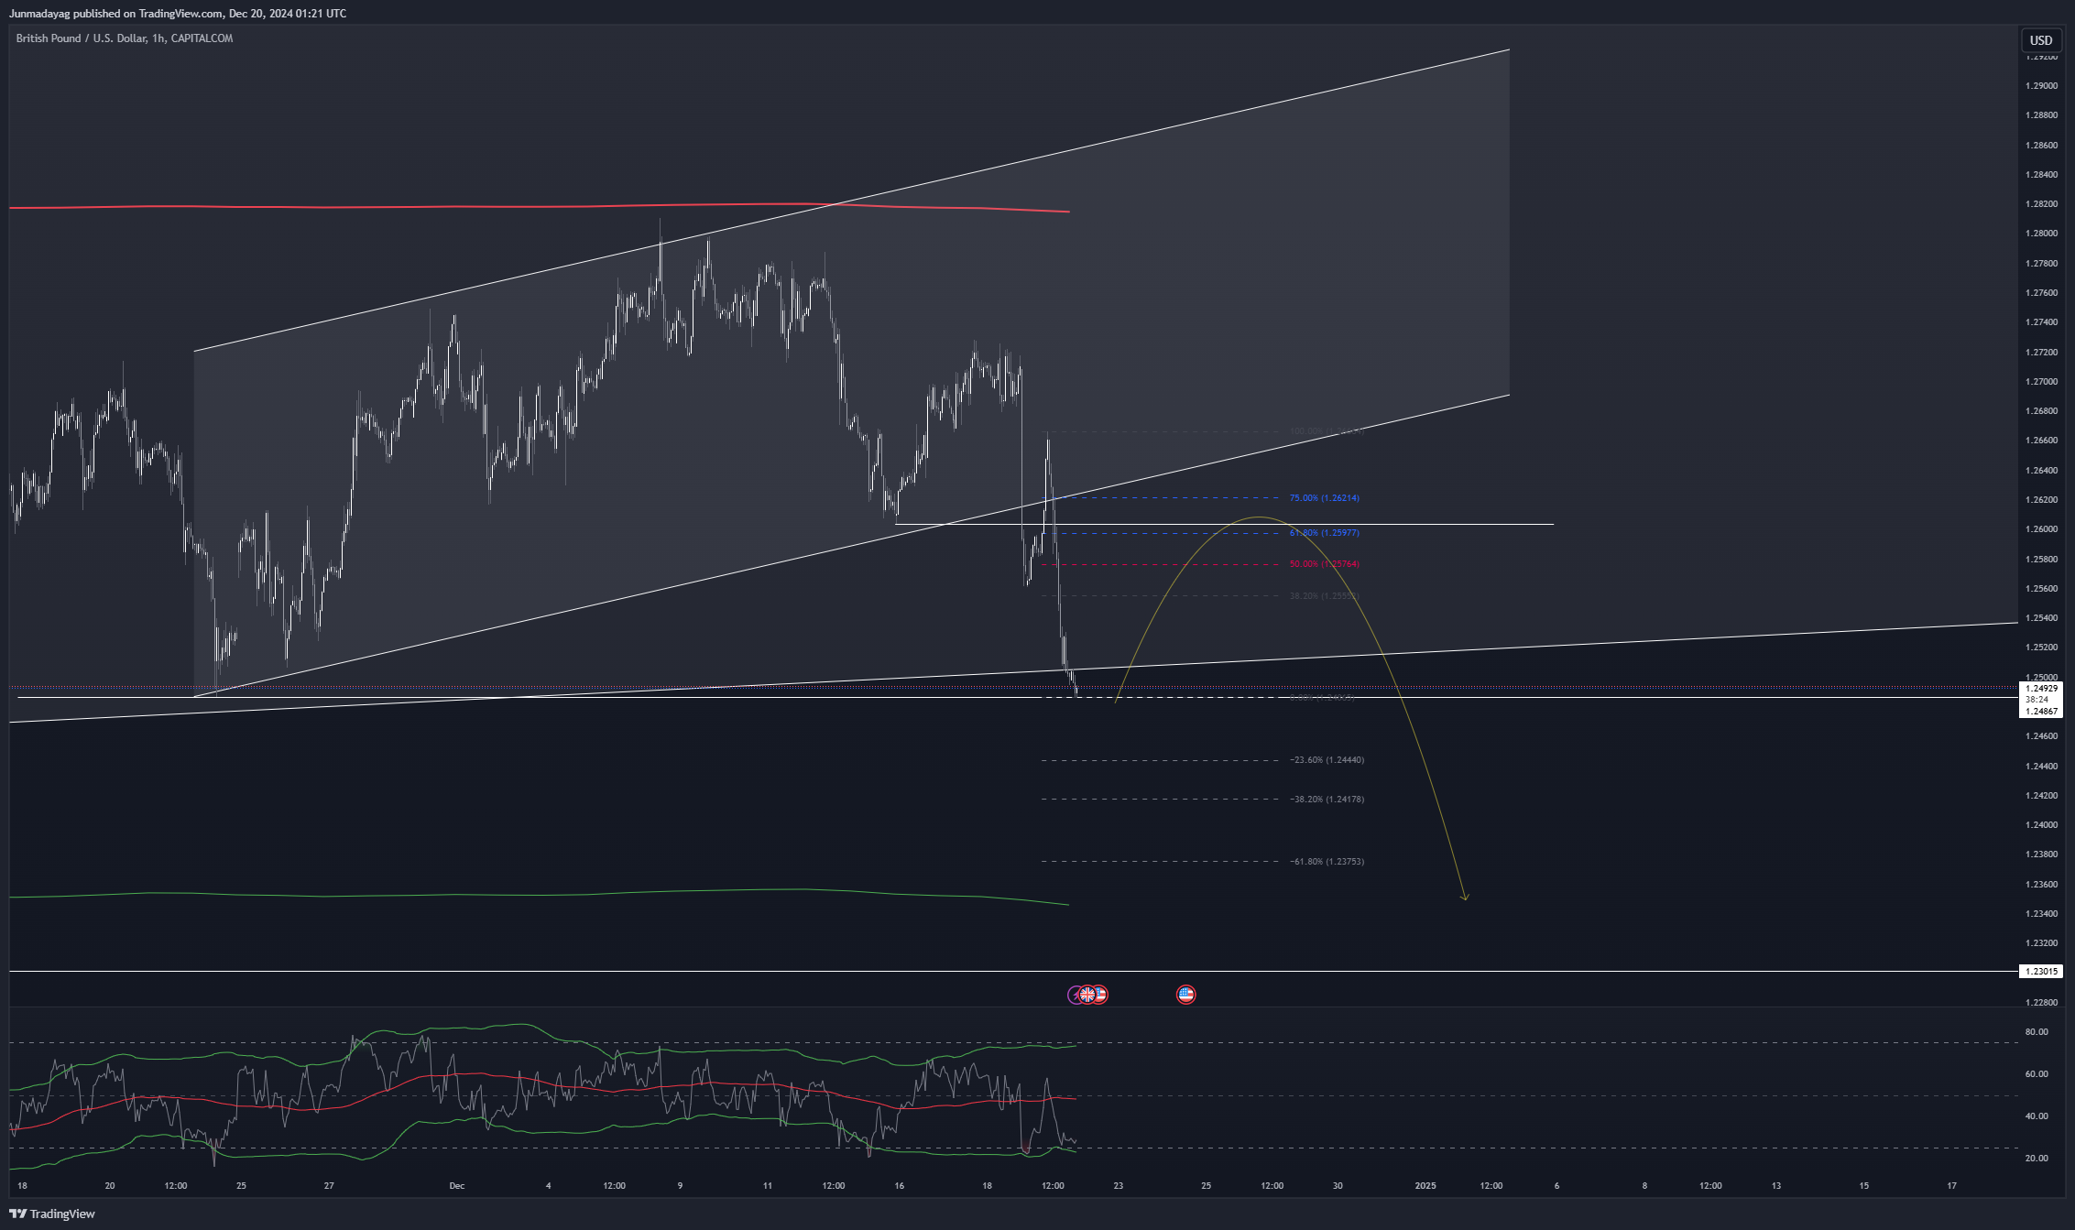Viewport: 2075px width, 1230px height.
Task: Click the 20.00 level on the RSI scale
Action: [2036, 1159]
